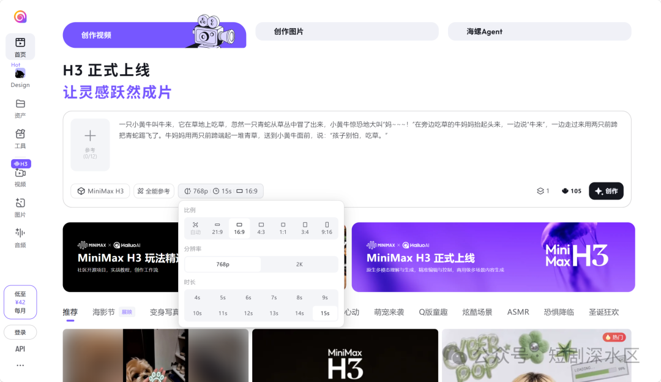Set duration to 10s

point(197,313)
